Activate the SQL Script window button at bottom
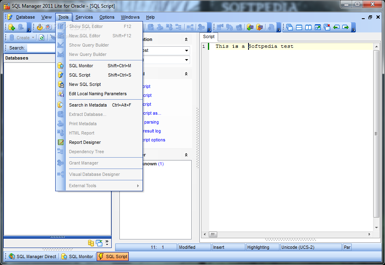Image resolution: width=385 pixels, height=265 pixels. [113, 256]
